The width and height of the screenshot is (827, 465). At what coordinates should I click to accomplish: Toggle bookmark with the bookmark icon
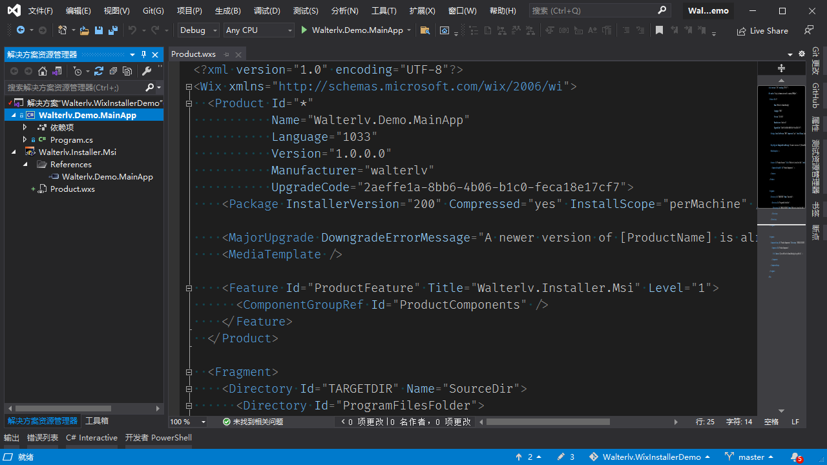click(659, 30)
